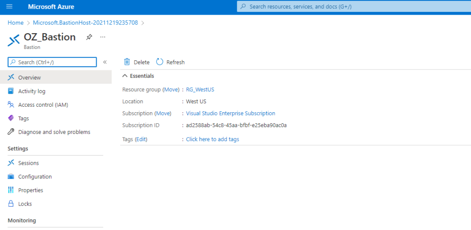The height and width of the screenshot is (230, 471).
Task: Click the search magnifier in top bar
Action: pos(244,6)
